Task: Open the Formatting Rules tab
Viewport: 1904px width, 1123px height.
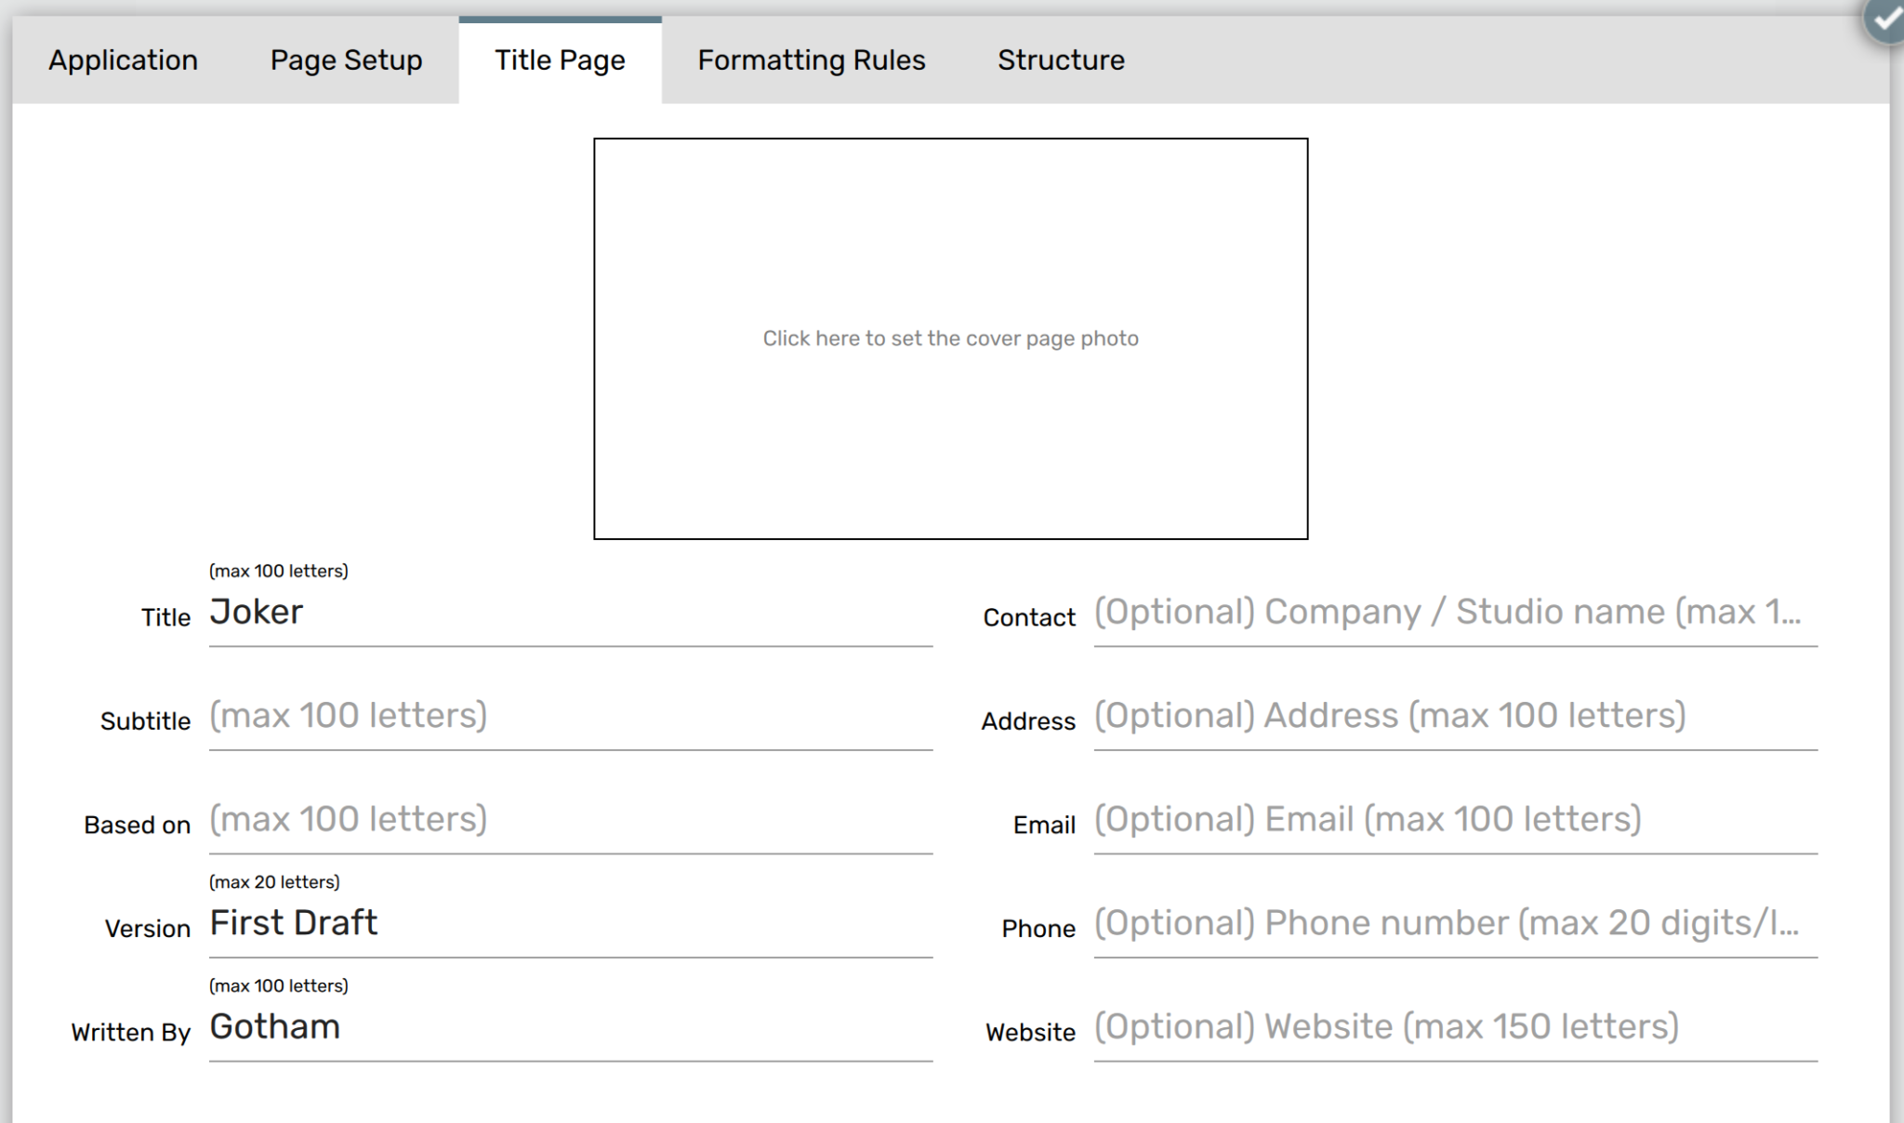Action: pos(812,59)
